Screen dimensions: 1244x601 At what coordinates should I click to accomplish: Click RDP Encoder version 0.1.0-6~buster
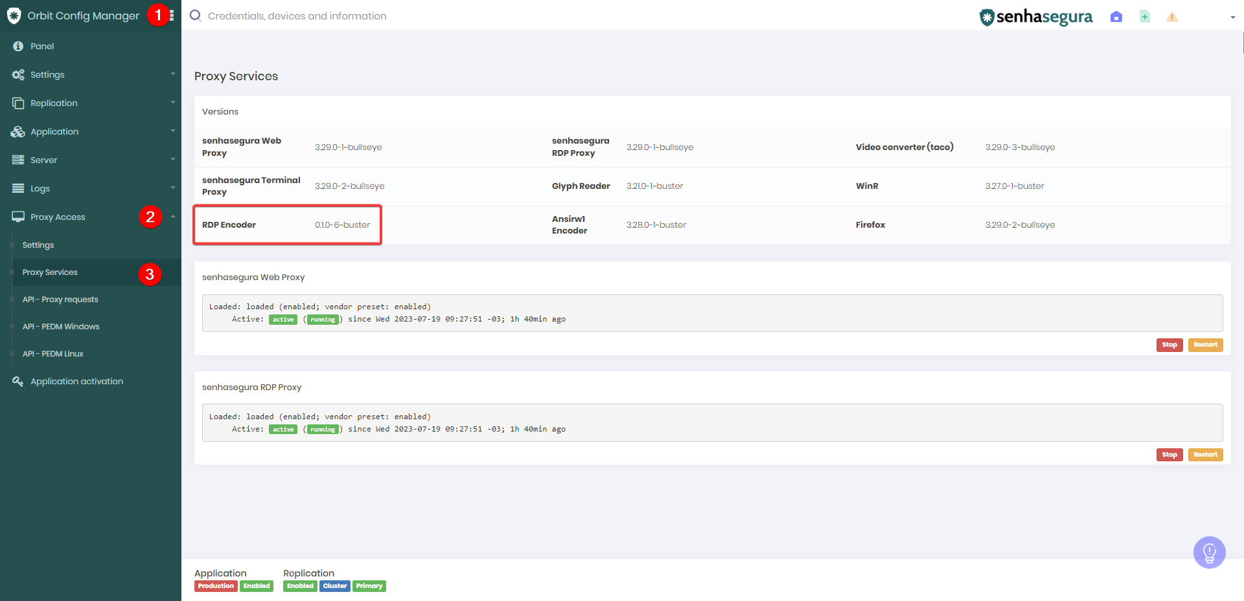[342, 225]
